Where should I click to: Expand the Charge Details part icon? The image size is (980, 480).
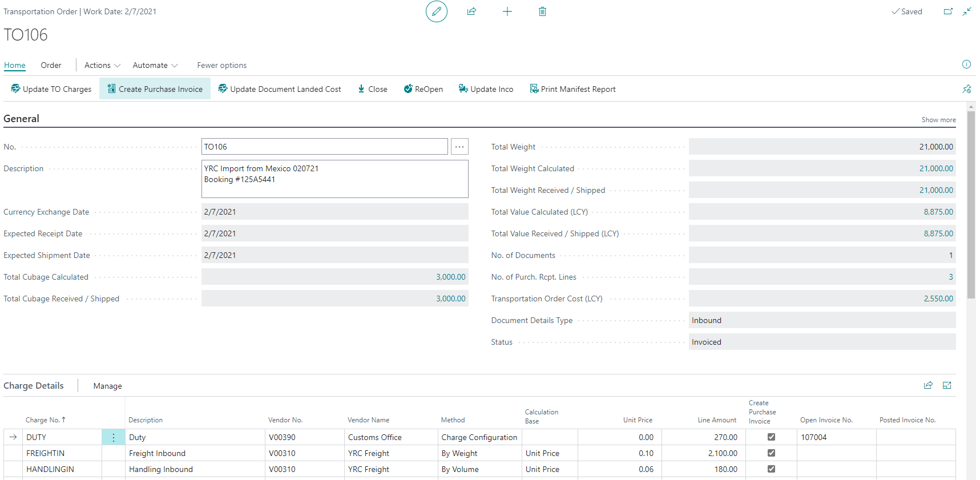(947, 385)
